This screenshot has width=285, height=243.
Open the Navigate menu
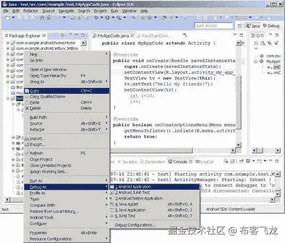66,11
